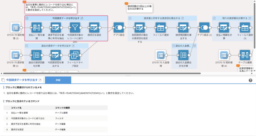Edit the 過去の請求データを呼び出す block title

pyautogui.click(x=73, y=46)
